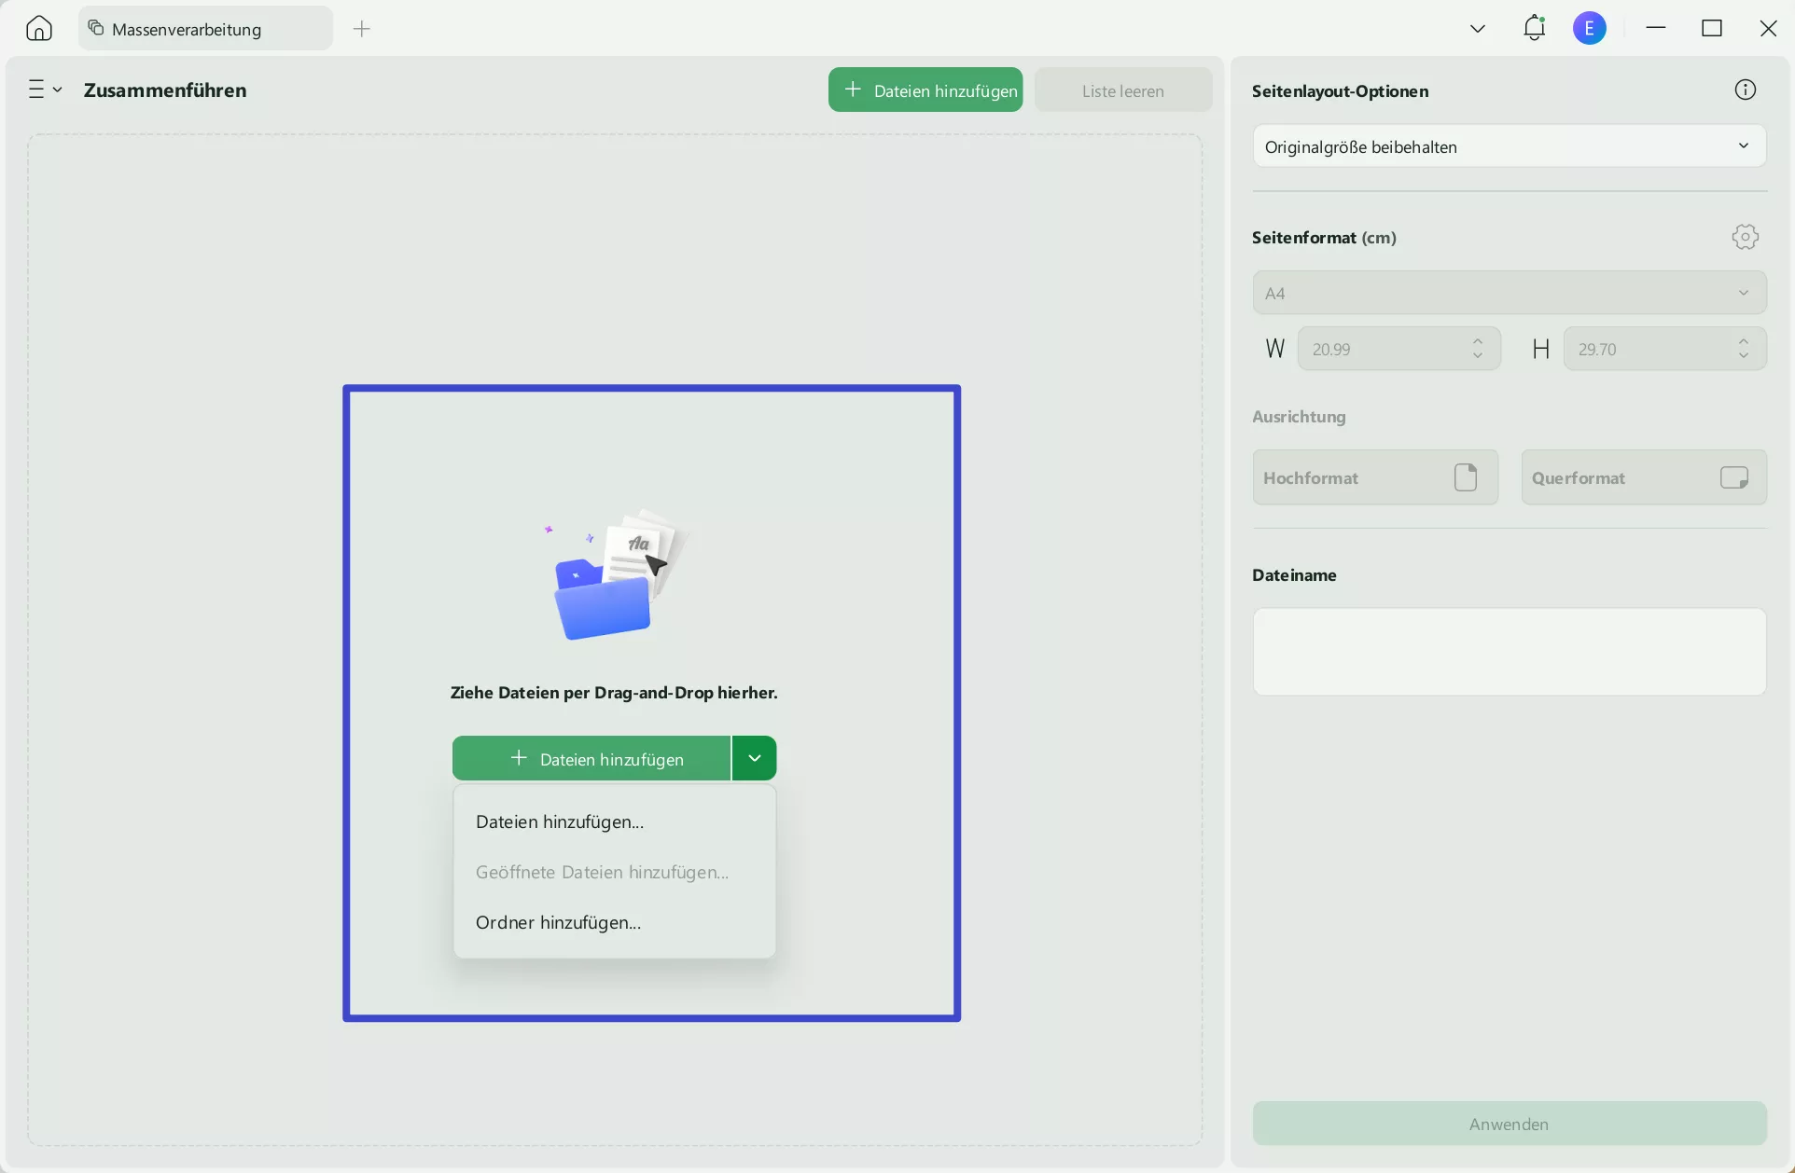The height and width of the screenshot is (1173, 1795).
Task: Select Hochformat orientation
Action: coord(1374,477)
